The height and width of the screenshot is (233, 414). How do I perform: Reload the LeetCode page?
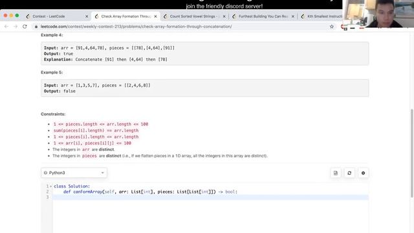[x=25, y=27]
